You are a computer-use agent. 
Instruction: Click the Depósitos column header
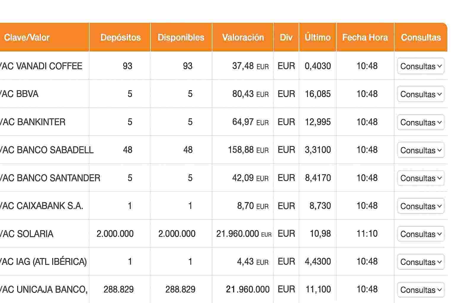tap(121, 38)
